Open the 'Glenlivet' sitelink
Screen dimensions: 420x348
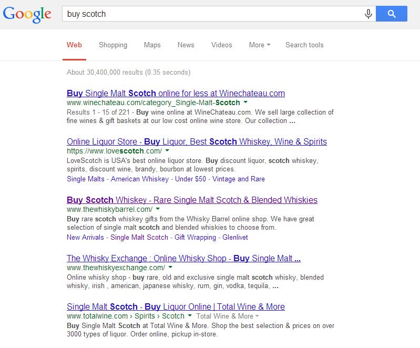click(235, 238)
